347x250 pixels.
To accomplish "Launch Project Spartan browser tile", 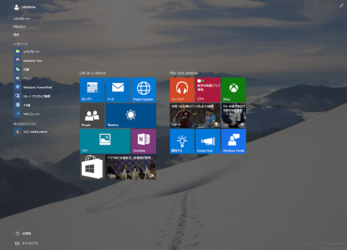I will coord(144,90).
